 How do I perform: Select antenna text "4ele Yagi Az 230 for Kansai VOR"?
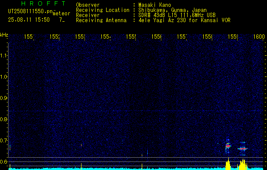[184, 20]
